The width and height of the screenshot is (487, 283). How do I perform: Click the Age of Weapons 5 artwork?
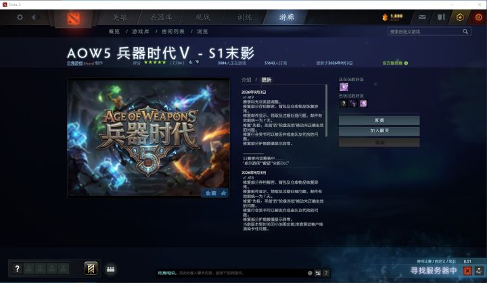[148, 138]
